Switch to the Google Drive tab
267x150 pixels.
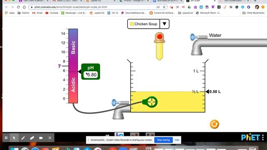(x=134, y=1)
